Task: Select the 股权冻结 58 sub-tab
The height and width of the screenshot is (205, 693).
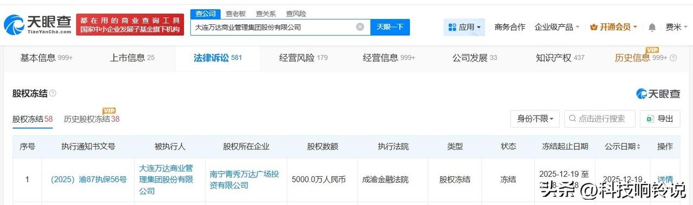Action: 33,119
